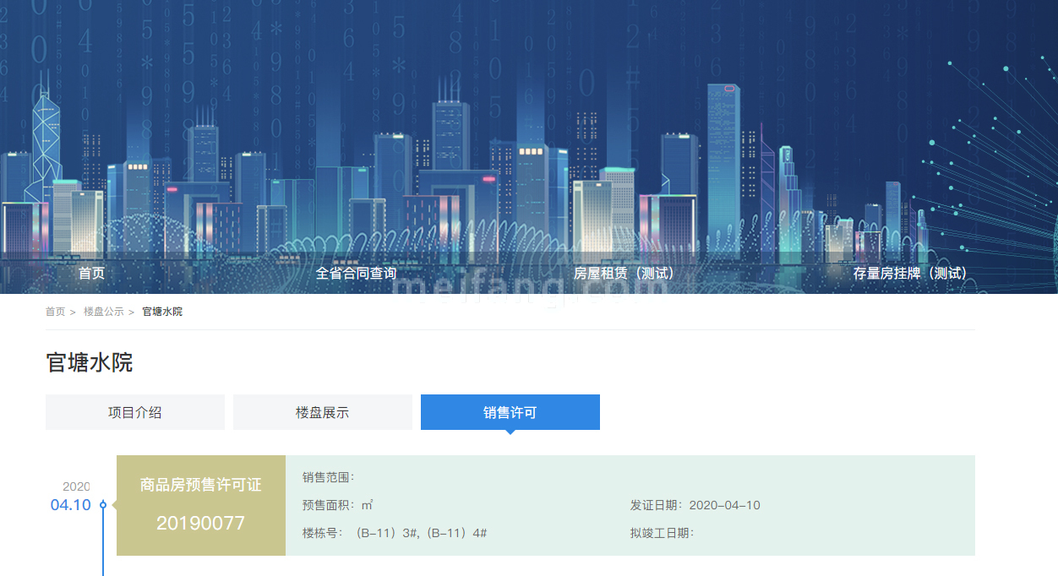
Task: Click the 2020 year label on the timeline
Action: point(76,486)
